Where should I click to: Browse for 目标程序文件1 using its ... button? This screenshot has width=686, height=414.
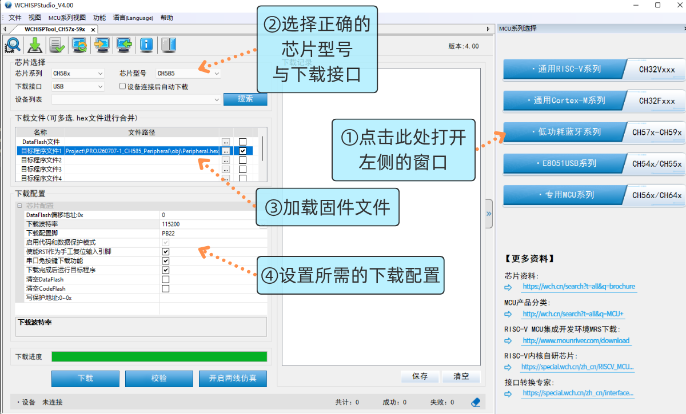click(x=226, y=151)
